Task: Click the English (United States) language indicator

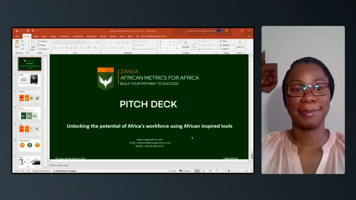Action: [x=42, y=171]
